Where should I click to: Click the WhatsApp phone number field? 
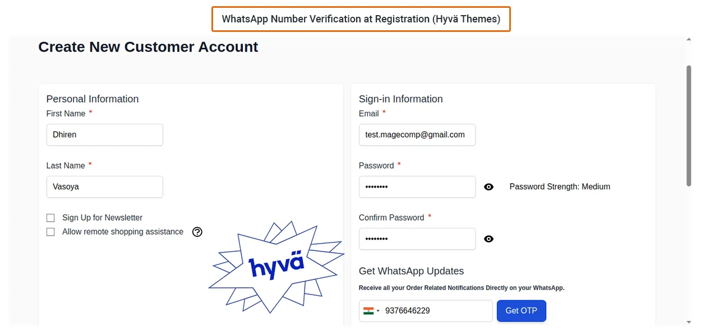[436, 311]
